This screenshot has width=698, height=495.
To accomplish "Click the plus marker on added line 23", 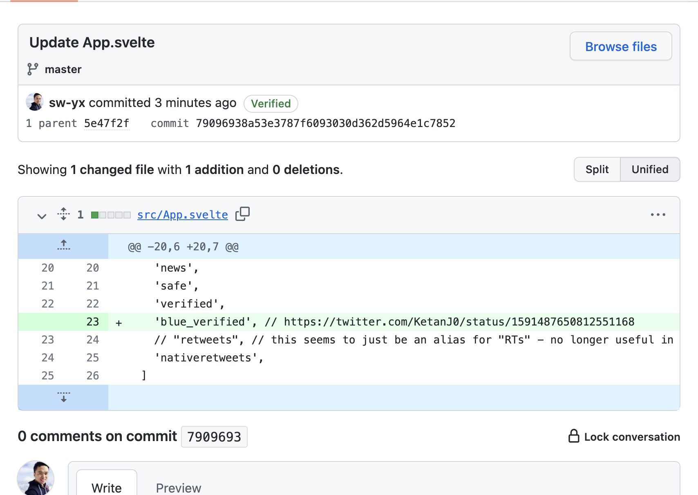I will click(119, 323).
